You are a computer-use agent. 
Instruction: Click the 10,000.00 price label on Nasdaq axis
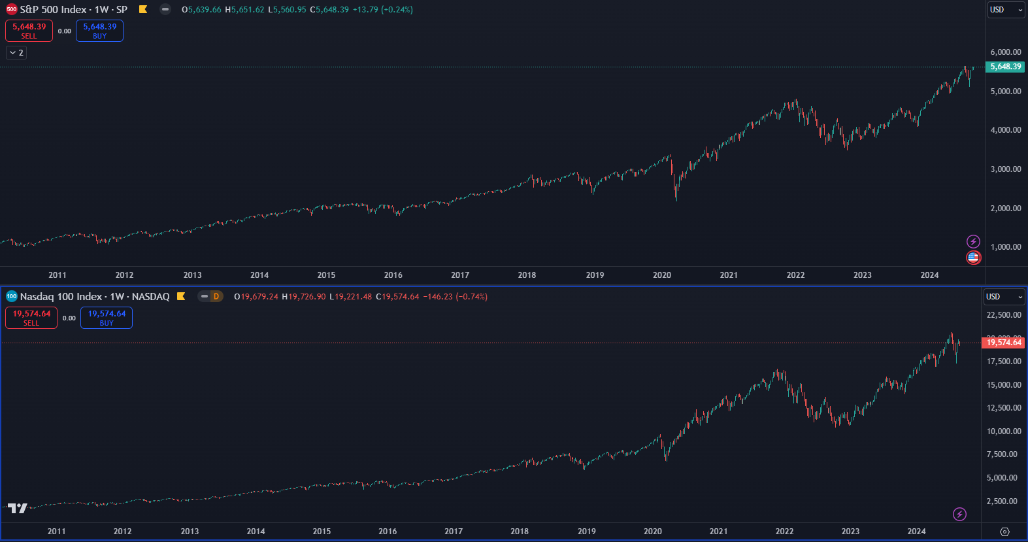click(x=1004, y=432)
